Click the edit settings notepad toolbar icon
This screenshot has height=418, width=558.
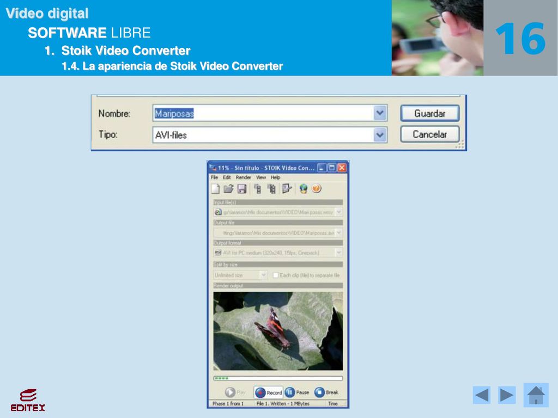[x=287, y=189]
